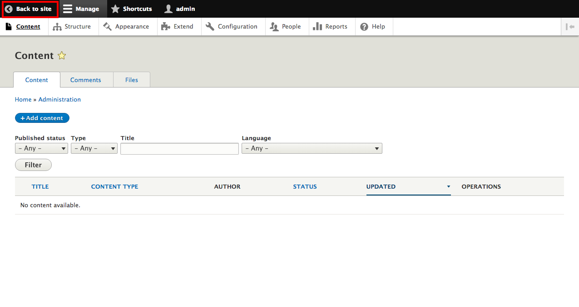579x307 pixels.
Task: Open the Appearance menu
Action: 128,27
